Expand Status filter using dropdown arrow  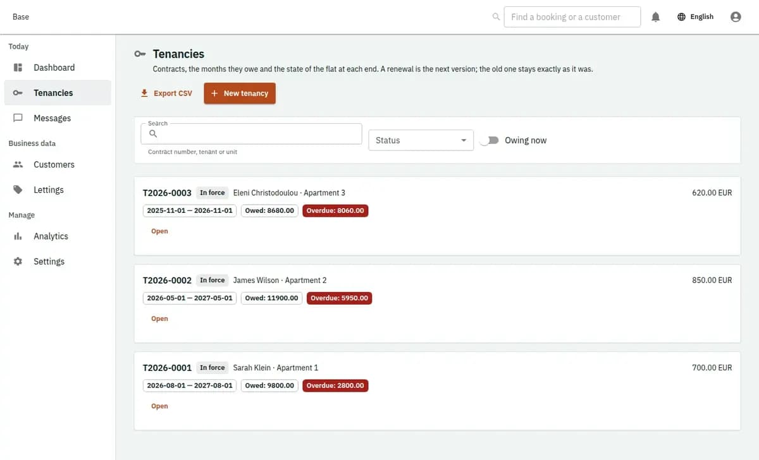464,140
